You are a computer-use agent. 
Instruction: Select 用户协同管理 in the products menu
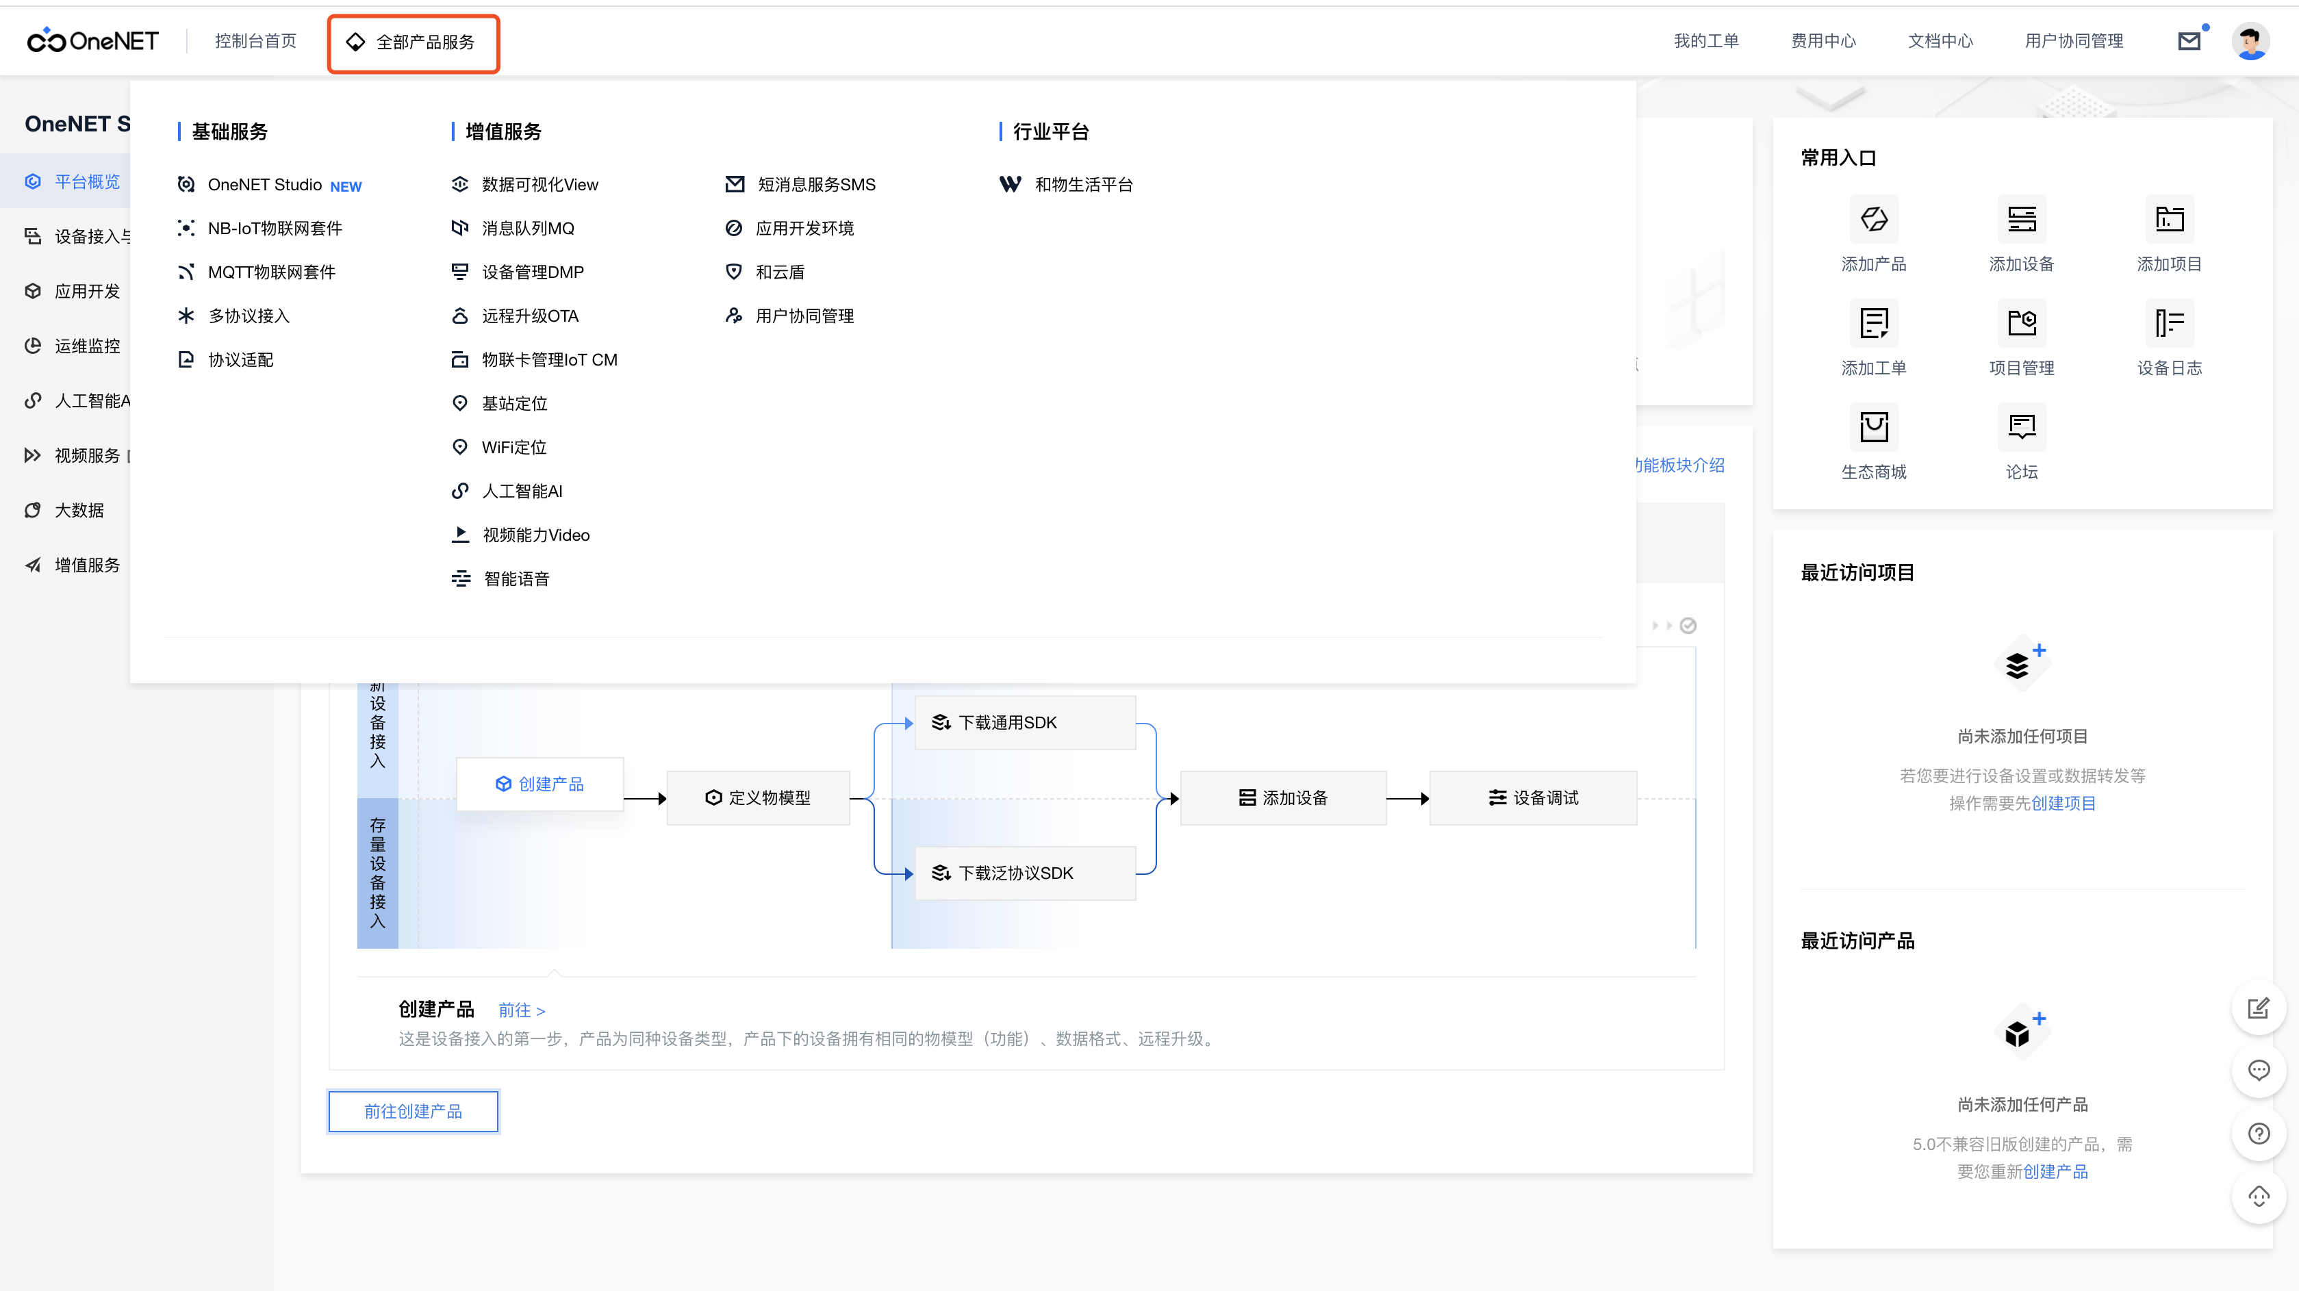pos(789,316)
